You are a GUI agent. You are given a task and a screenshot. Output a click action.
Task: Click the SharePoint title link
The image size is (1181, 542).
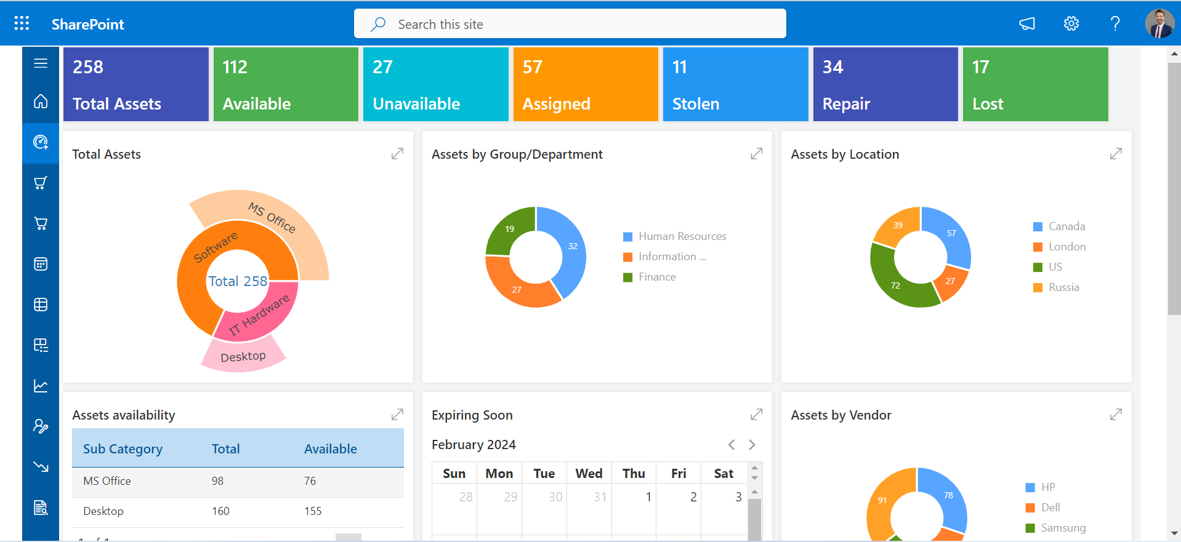click(87, 24)
